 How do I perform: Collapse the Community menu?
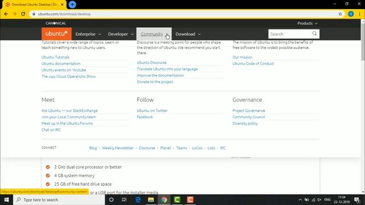click(154, 34)
